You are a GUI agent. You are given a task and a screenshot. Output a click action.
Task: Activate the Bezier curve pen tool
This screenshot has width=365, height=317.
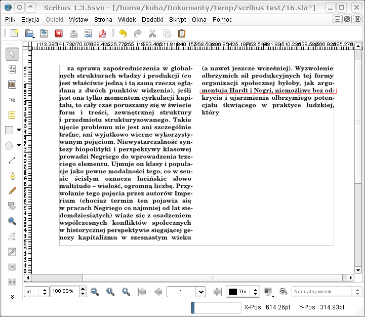pyautogui.click(x=12, y=176)
